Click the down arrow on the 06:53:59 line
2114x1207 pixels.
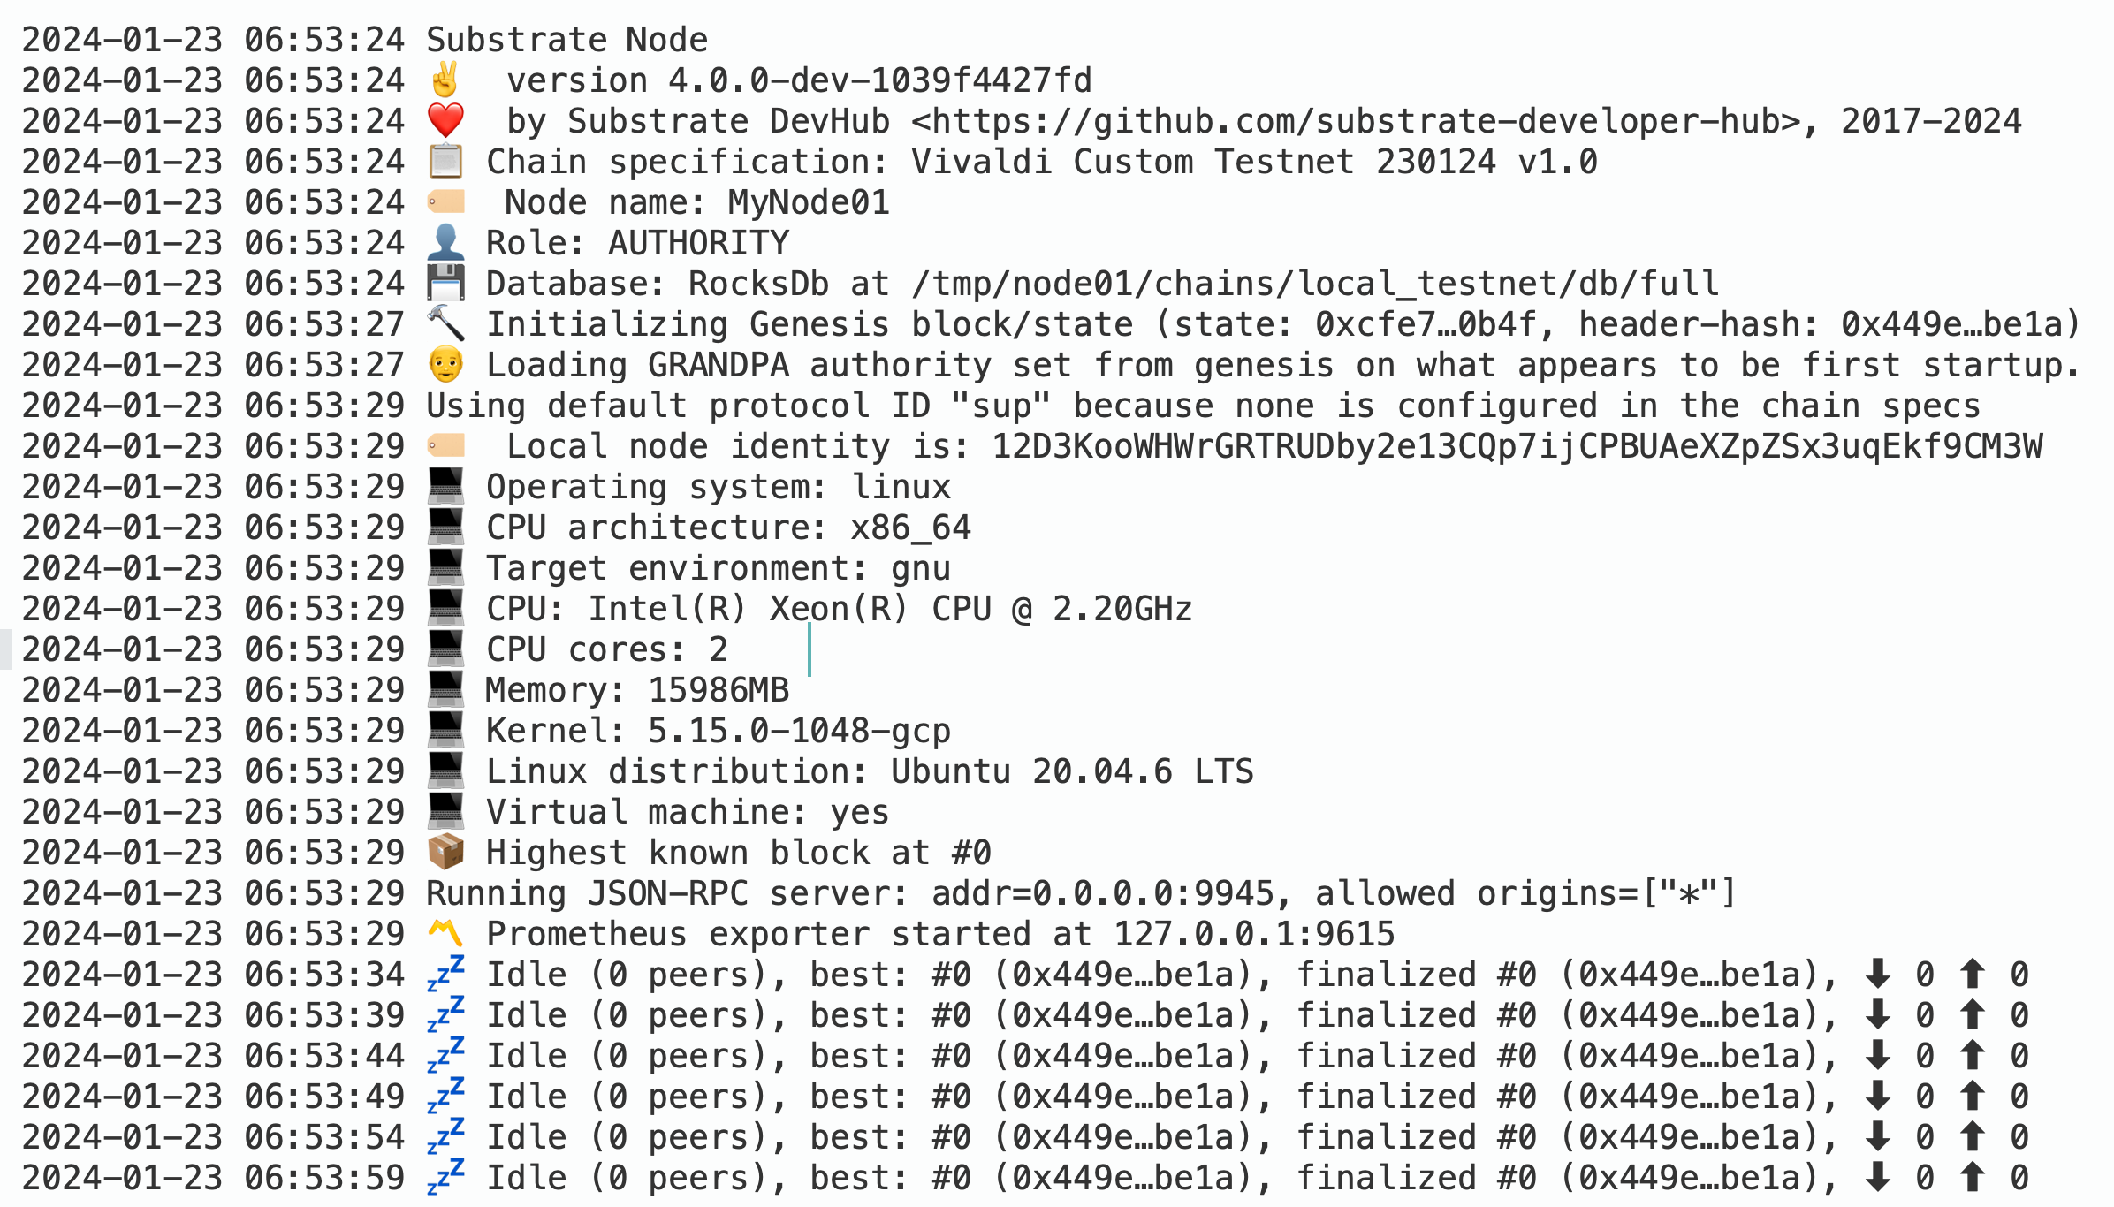[x=1877, y=1178]
